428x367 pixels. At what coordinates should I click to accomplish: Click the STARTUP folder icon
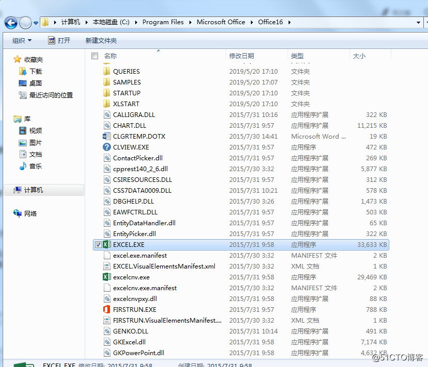click(107, 93)
